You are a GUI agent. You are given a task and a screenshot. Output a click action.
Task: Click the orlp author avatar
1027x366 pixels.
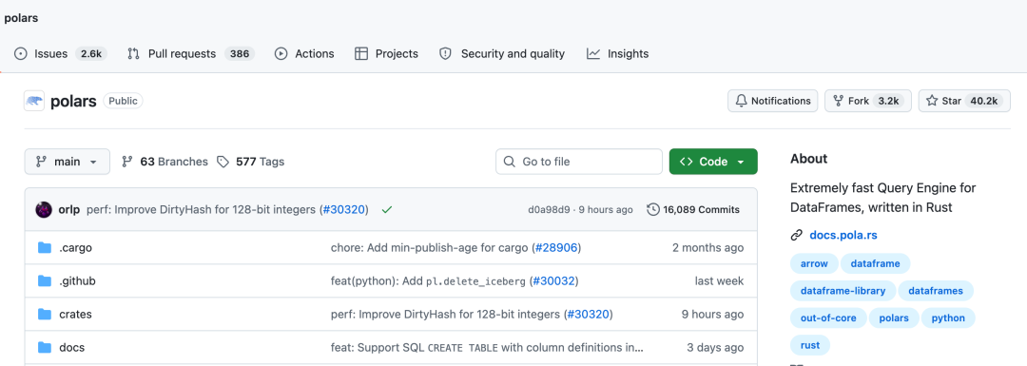(44, 210)
